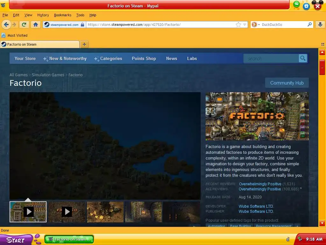
Task: Click the Most Visited bookmarks icon
Action: click(x=3, y=35)
